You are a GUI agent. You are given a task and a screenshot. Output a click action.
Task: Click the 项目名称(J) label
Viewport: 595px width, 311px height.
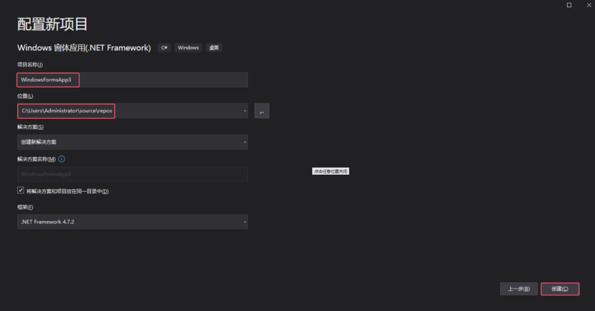[x=30, y=64]
